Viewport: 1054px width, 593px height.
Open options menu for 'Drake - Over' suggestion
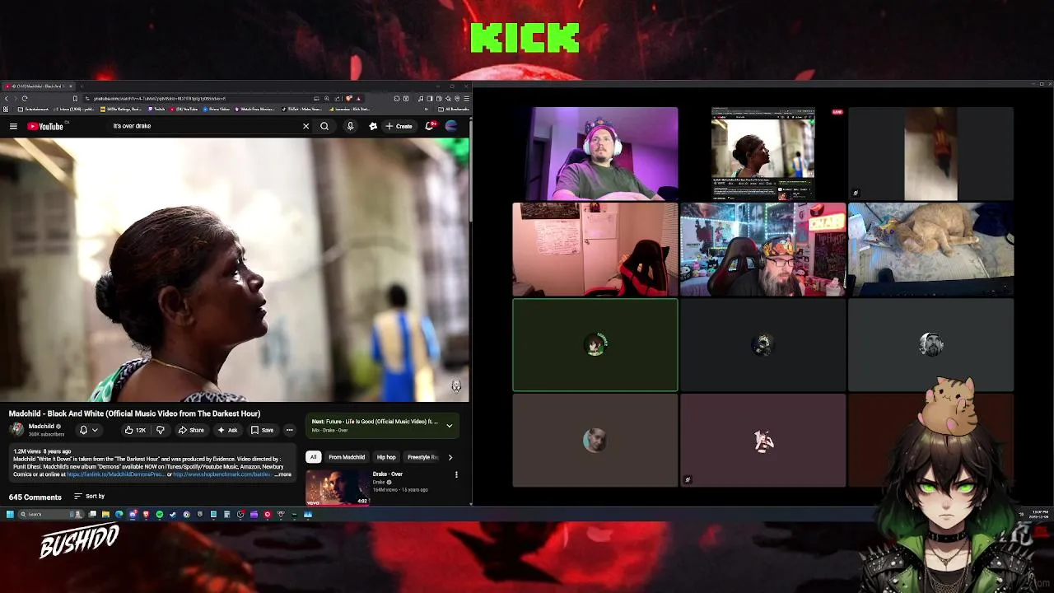pyautogui.click(x=456, y=474)
